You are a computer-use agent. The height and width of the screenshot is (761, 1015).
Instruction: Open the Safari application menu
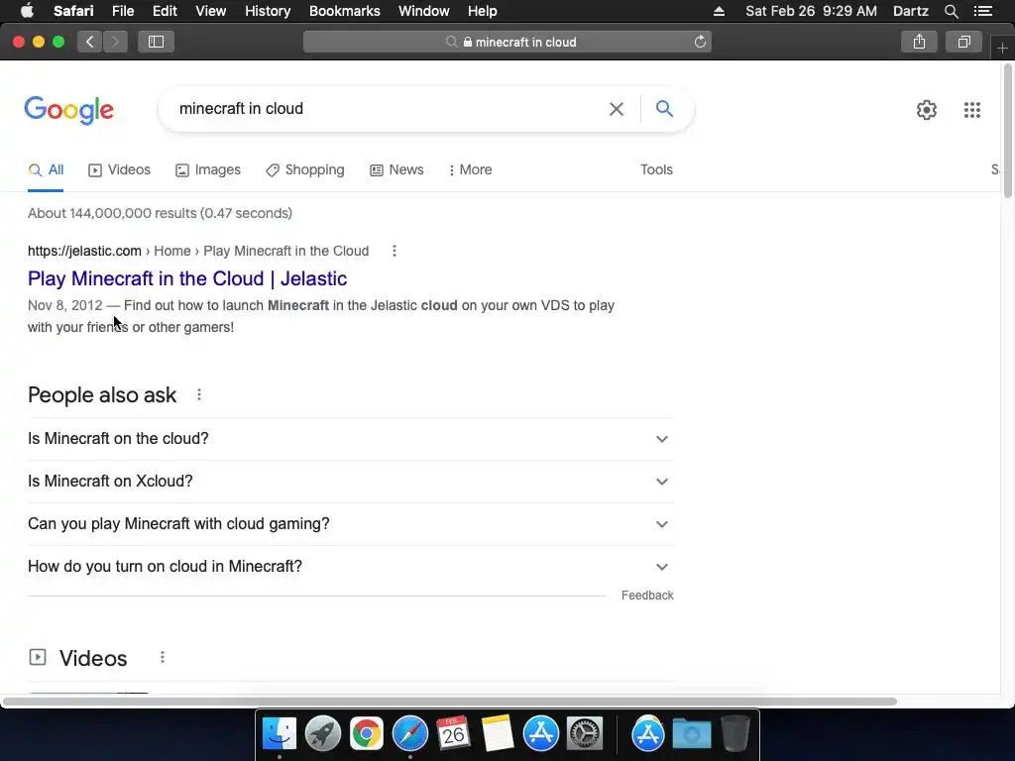coord(73,11)
